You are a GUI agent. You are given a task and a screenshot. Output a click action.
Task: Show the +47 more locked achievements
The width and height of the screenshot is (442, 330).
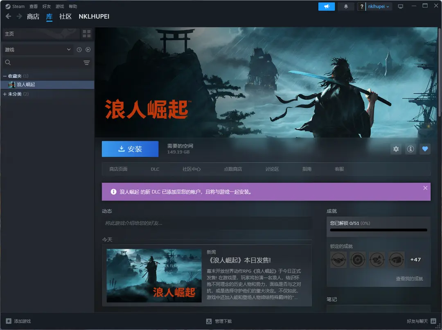pyautogui.click(x=415, y=260)
